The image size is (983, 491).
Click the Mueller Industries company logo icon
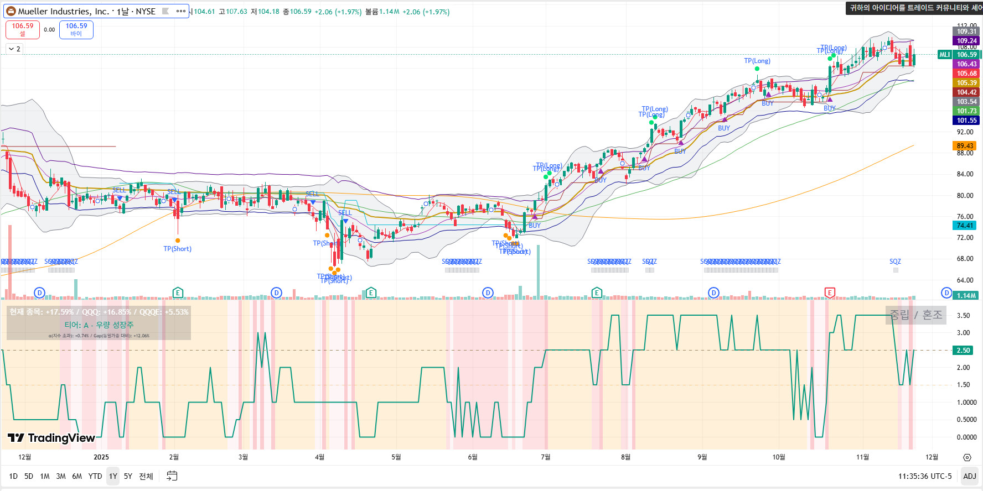[x=11, y=11]
